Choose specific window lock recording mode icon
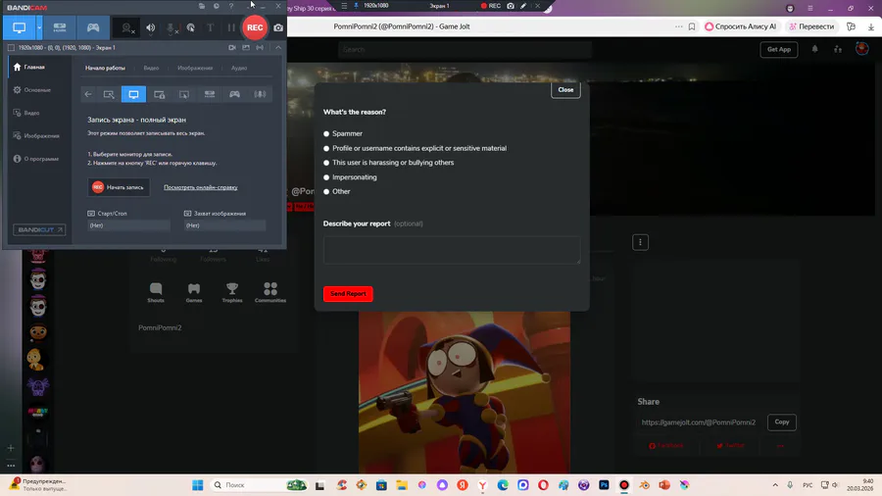Image resolution: width=882 pixels, height=496 pixels. tap(160, 94)
